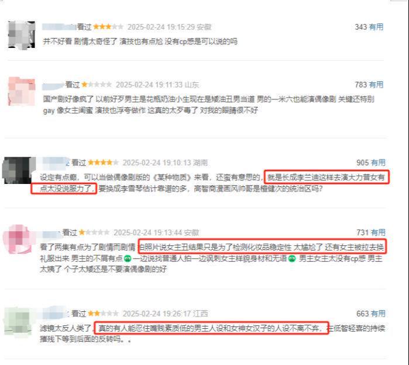Click the one-star rating on the 19:13:44 review
409x365 pixels.
94,232
